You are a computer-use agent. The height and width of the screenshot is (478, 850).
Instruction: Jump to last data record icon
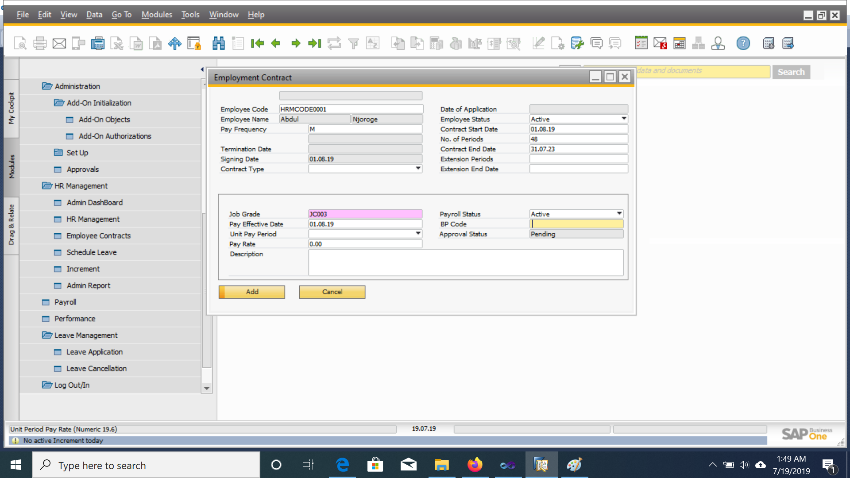315,43
